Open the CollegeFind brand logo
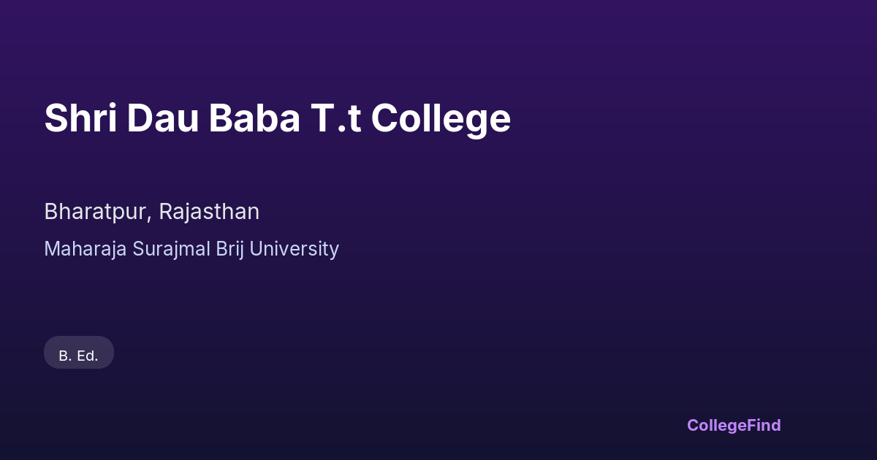The image size is (877, 460). coord(734,425)
